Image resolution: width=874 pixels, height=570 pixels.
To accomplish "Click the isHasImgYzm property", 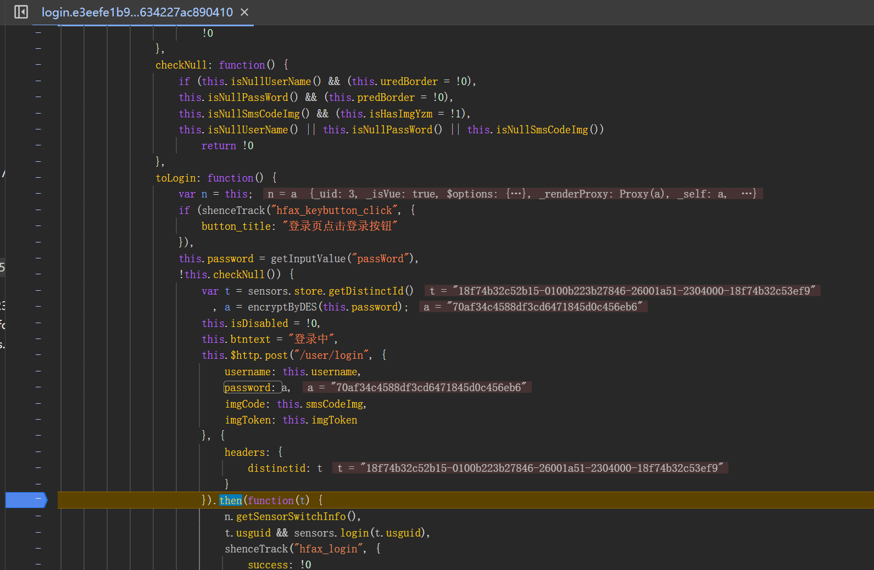I will point(401,114).
